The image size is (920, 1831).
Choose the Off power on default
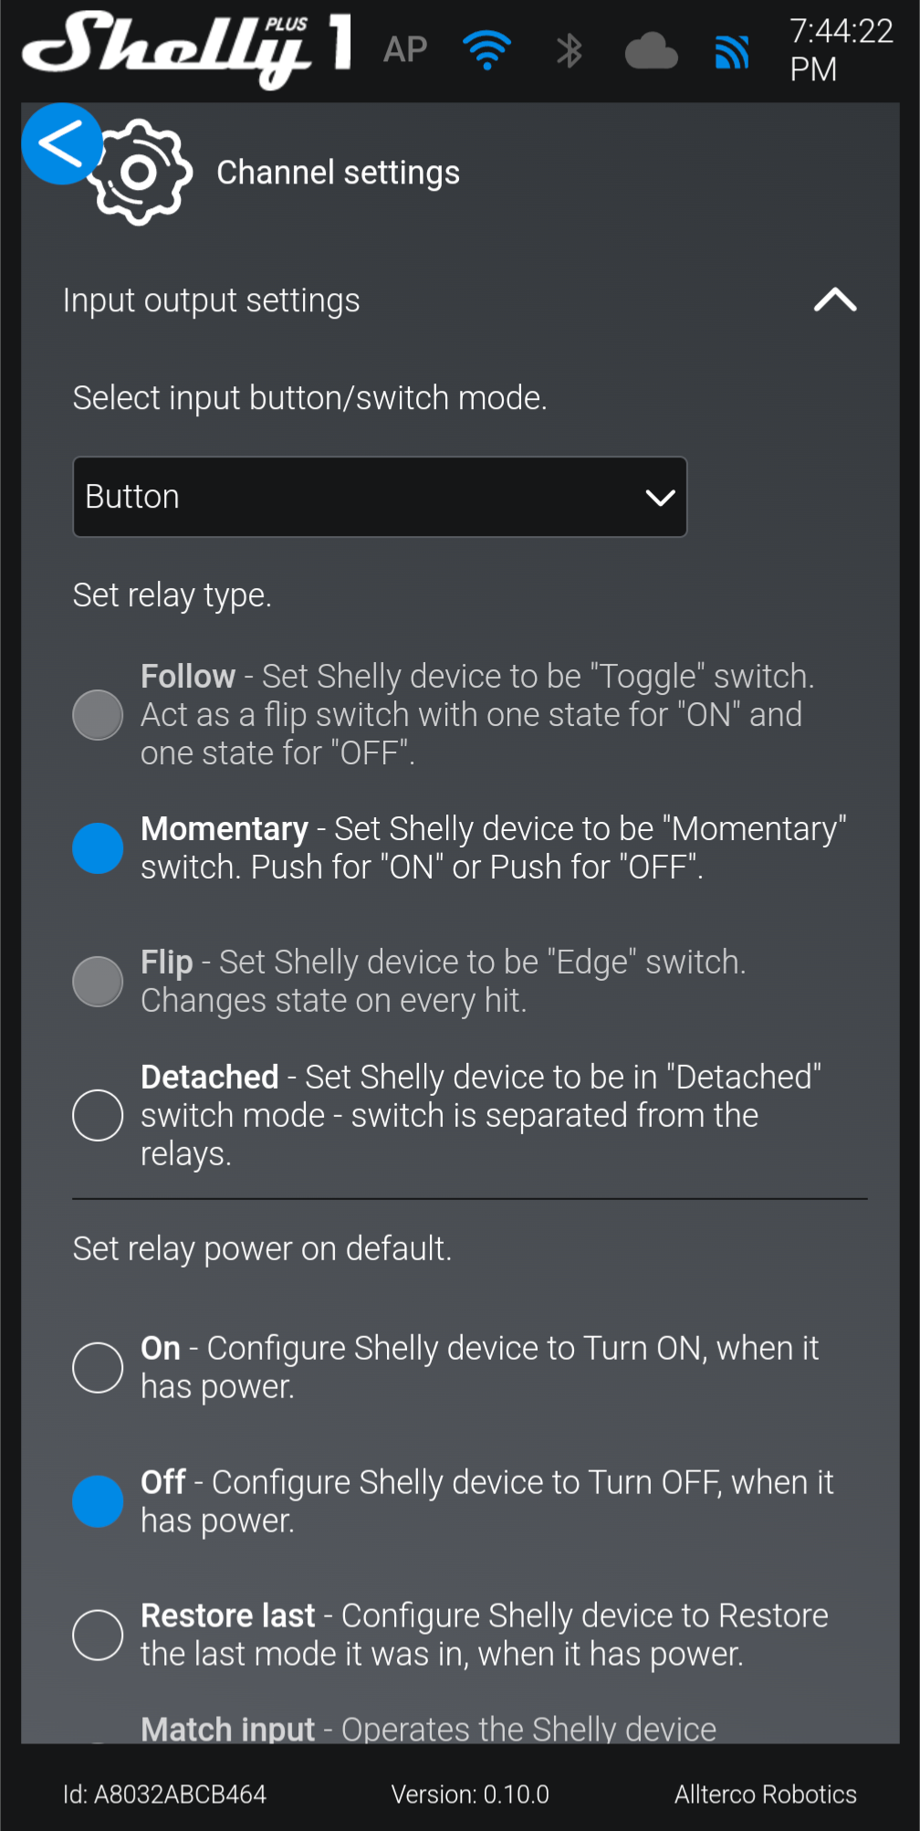[98, 1501]
